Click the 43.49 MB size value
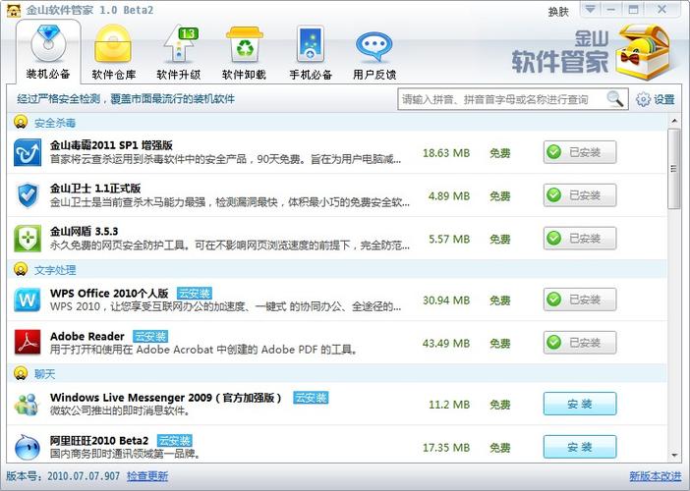Viewport: 690px width, 491px height. click(x=446, y=343)
